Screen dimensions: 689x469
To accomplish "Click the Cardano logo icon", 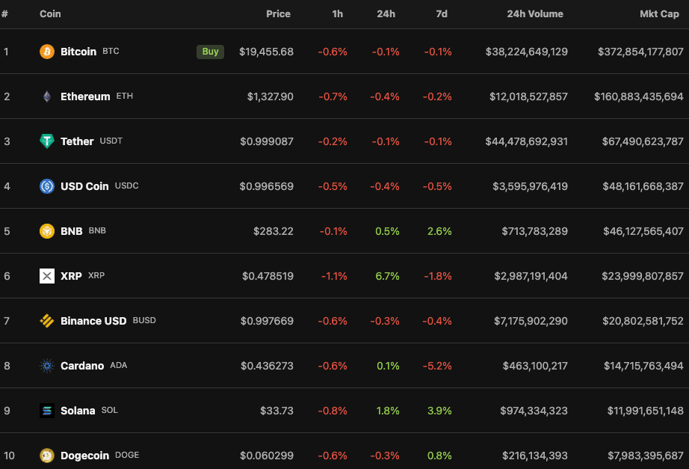I will pos(47,366).
